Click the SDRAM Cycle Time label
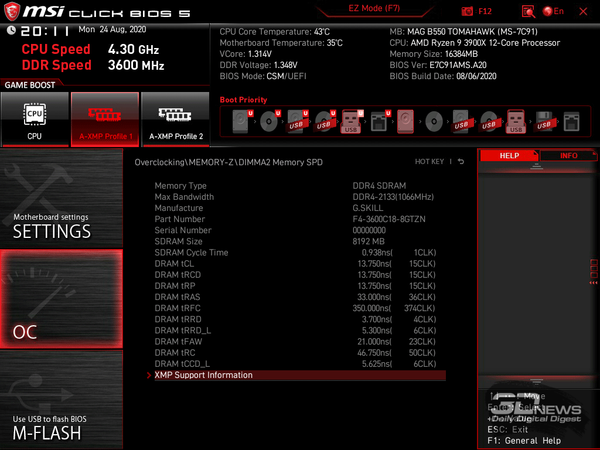Viewport: 600px width, 450px height. coord(192,253)
